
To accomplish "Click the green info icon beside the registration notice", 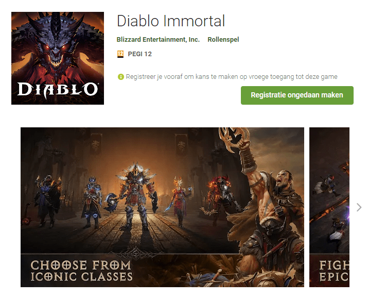I will coord(121,77).
